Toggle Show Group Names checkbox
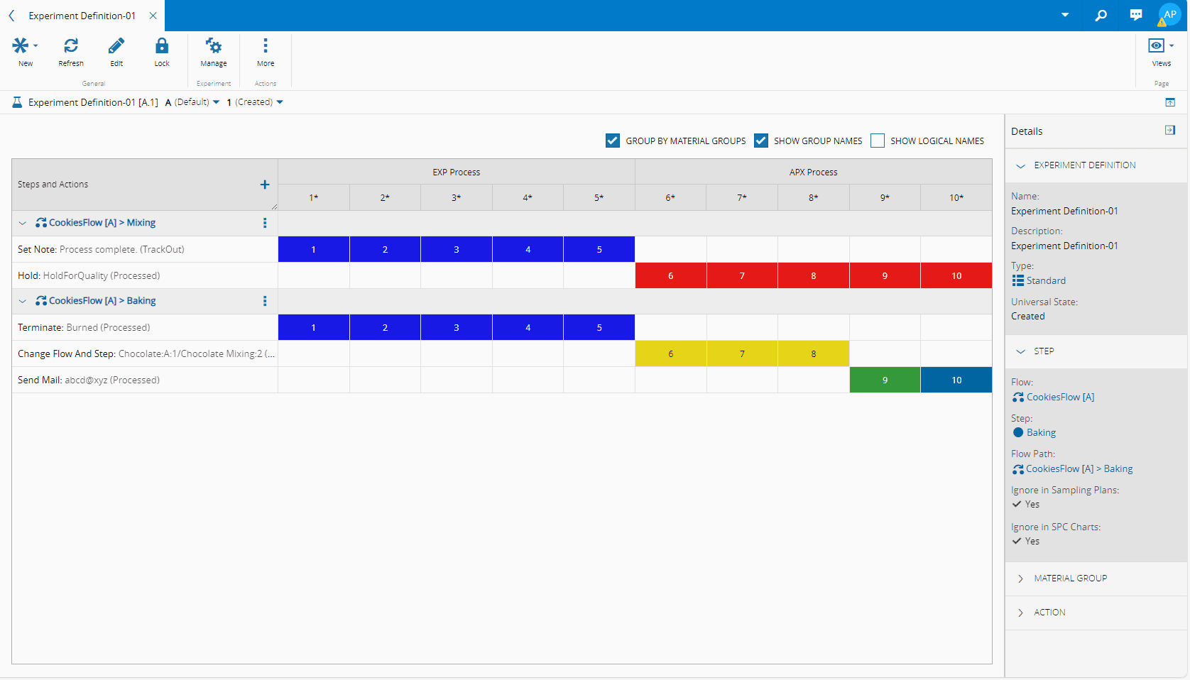The height and width of the screenshot is (680, 1190). click(x=761, y=141)
